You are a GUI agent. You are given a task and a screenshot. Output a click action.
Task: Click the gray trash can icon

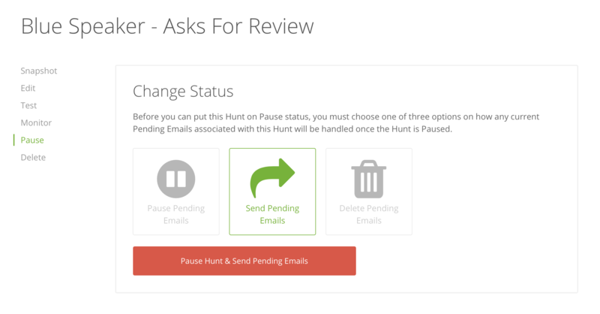tap(369, 179)
